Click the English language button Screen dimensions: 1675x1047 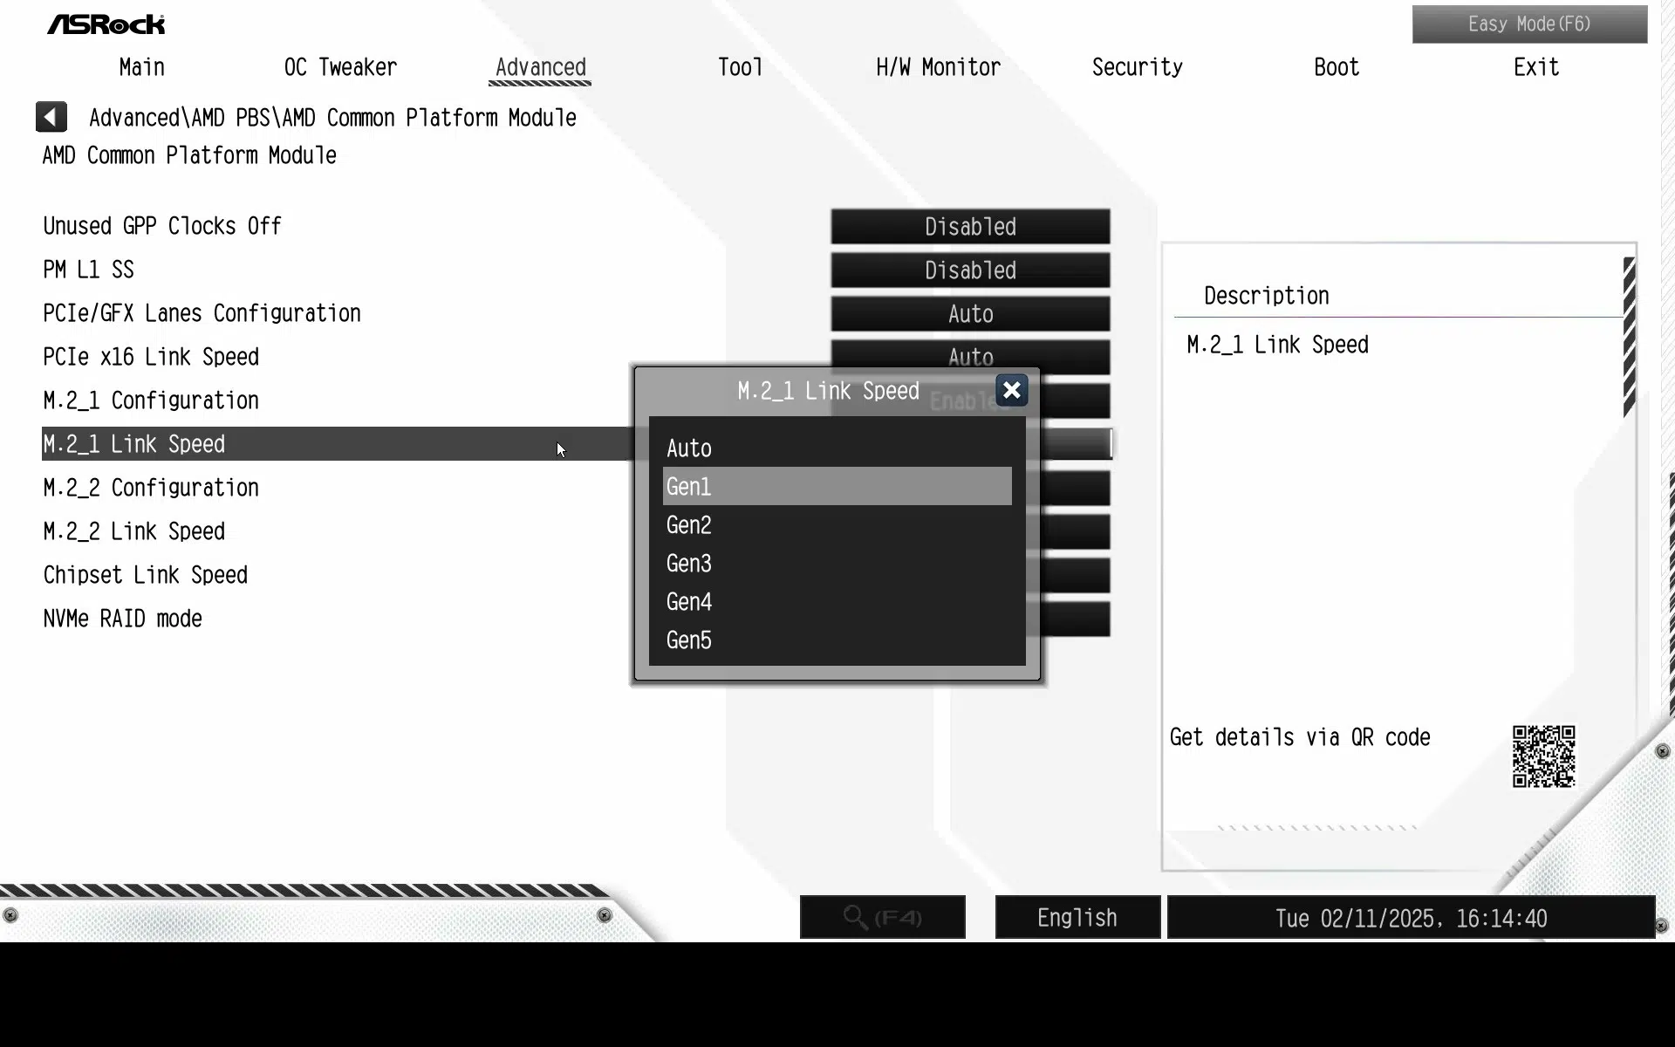click(x=1077, y=917)
